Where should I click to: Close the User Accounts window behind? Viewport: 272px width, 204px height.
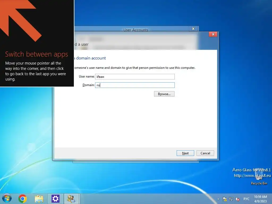point(193,29)
